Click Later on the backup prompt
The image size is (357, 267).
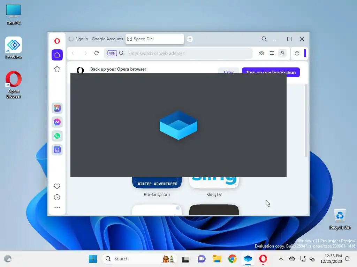[x=229, y=70]
